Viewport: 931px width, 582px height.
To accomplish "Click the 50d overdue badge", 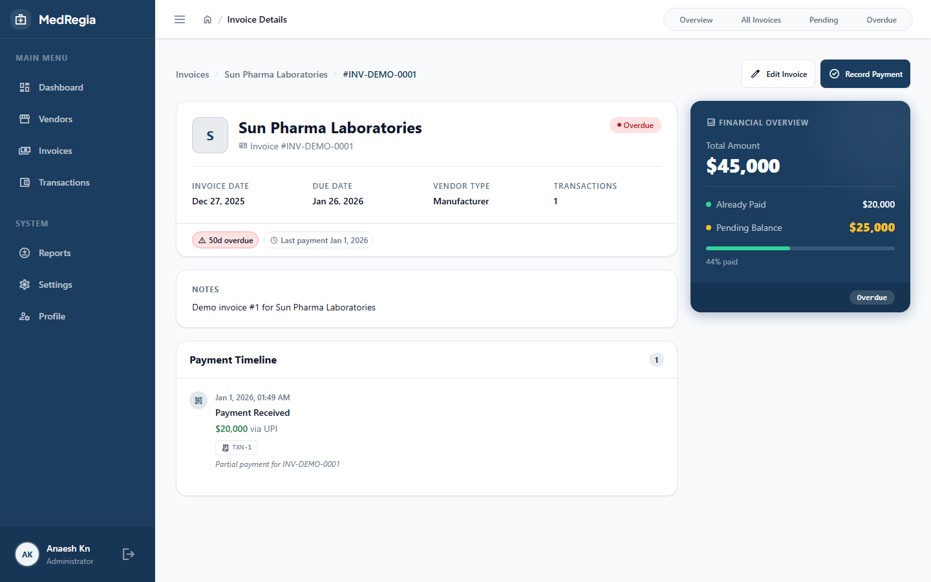I will click(225, 240).
